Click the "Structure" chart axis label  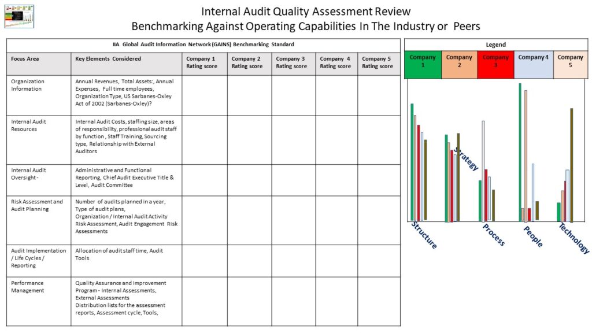coord(424,235)
